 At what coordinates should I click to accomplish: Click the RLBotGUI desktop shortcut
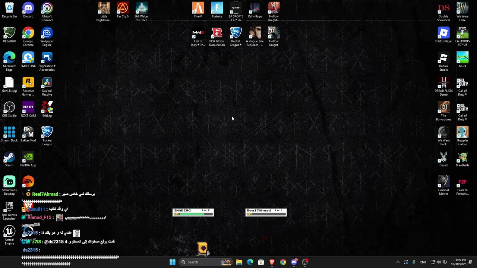coord(9,35)
